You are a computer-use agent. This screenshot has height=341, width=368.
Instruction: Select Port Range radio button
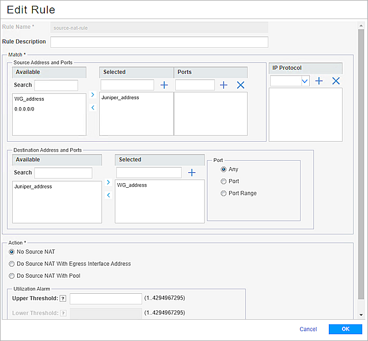[223, 193]
